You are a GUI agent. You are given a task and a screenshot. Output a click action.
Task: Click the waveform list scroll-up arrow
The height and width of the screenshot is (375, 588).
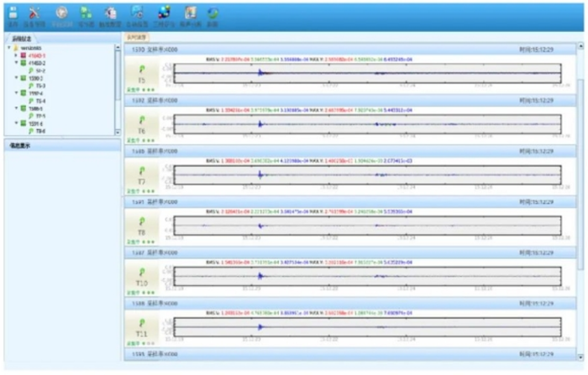[581, 46]
